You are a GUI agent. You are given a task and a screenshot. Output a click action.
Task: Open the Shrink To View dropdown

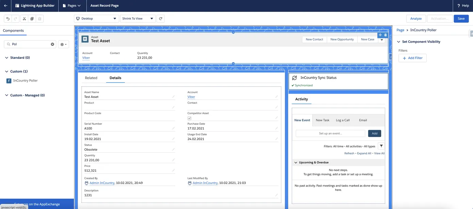pyautogui.click(x=138, y=19)
